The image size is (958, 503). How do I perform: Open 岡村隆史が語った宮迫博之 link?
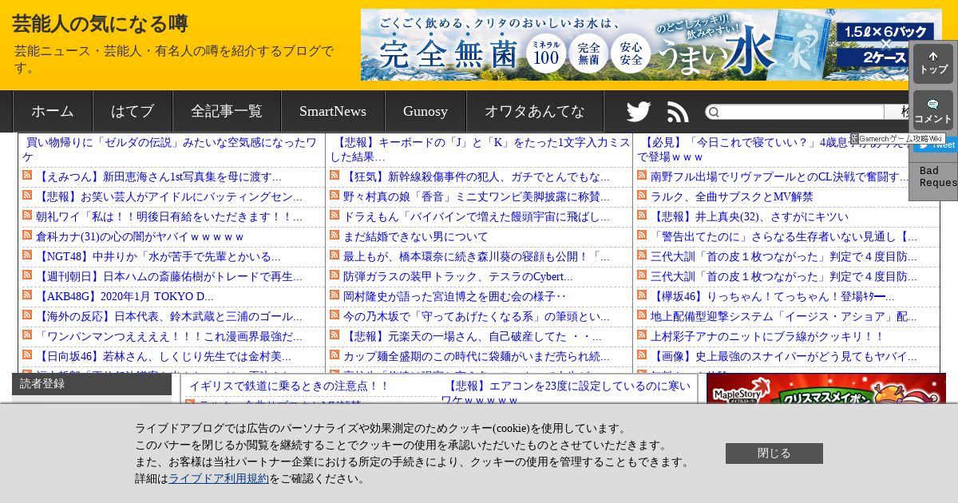[454, 296]
